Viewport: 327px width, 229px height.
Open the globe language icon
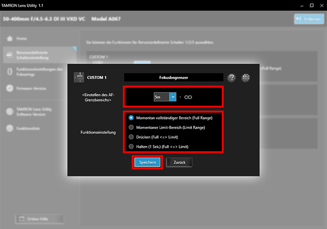tap(246, 77)
